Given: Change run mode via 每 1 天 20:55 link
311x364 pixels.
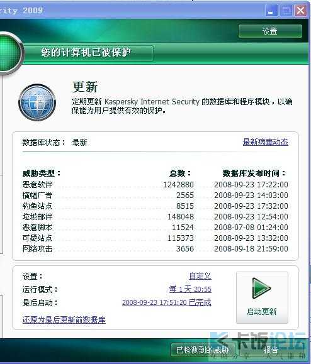Looking at the screenshot, I should pyautogui.click(x=190, y=289).
